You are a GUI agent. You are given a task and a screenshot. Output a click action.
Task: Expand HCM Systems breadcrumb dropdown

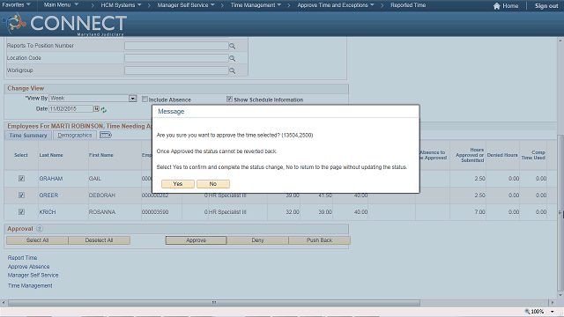pyautogui.click(x=122, y=5)
